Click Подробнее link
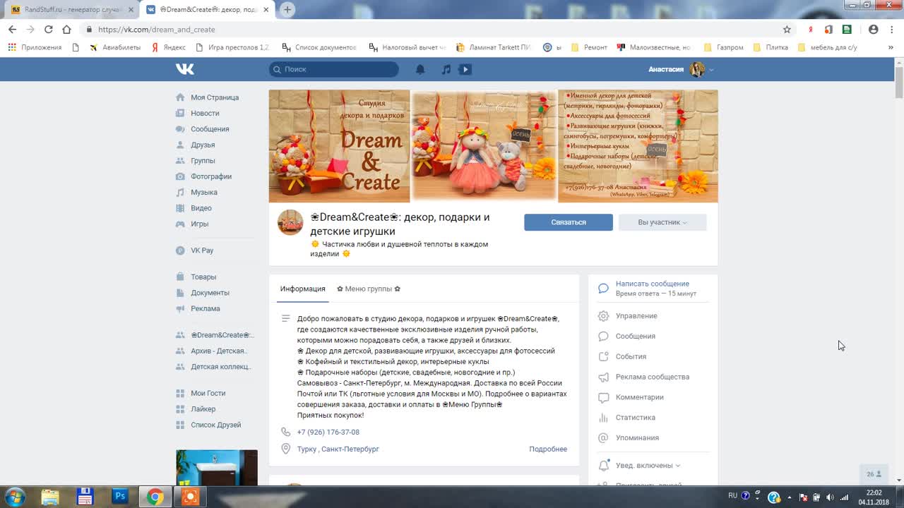 click(x=548, y=449)
